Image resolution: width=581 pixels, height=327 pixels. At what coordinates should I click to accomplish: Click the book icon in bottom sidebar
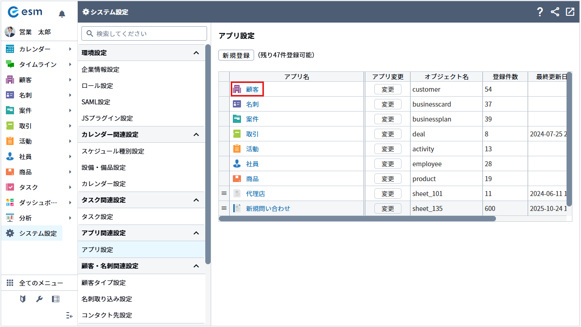click(x=23, y=299)
